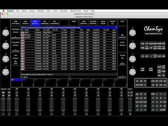This screenshot has height=126, width=168.
Task: Close the SETUP window with the X
Action: 116,28
